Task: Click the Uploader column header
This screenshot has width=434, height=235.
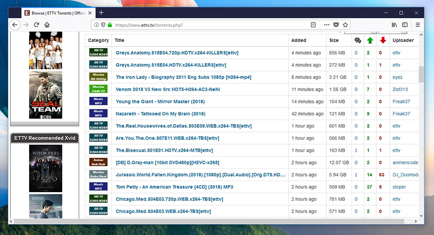Action: point(403,40)
